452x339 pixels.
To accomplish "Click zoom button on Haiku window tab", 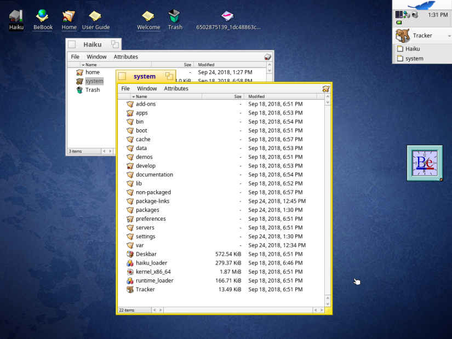I will tap(115, 44).
